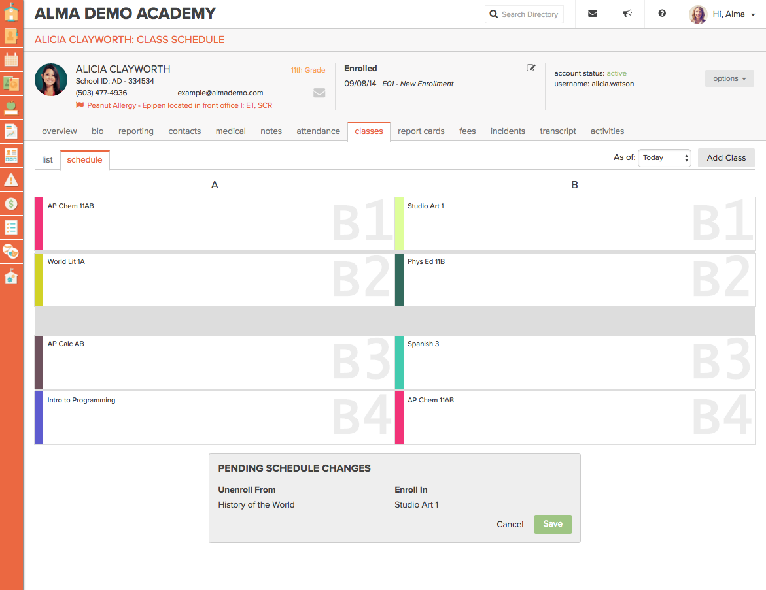Viewport: 766px width, 590px height.
Task: Save the pending schedule changes
Action: coord(552,524)
